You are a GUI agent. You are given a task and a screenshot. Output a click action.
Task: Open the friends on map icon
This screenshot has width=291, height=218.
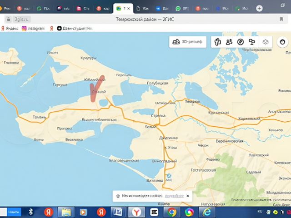point(229,42)
